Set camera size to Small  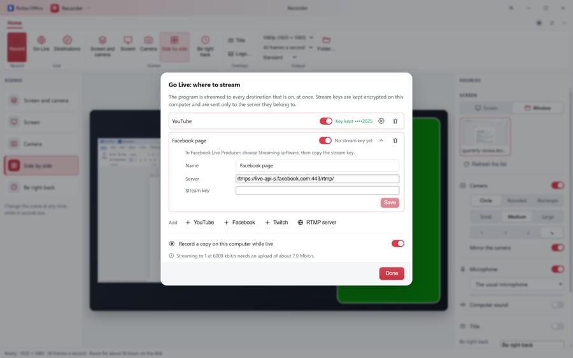pos(486,217)
